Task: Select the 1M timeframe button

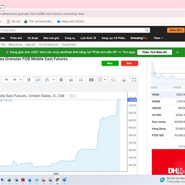Action: 6,80
